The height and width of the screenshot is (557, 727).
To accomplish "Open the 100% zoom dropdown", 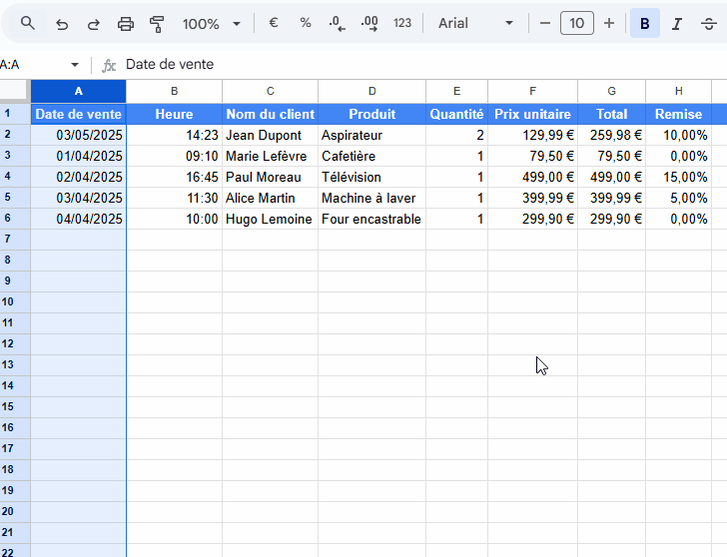I will tap(212, 23).
